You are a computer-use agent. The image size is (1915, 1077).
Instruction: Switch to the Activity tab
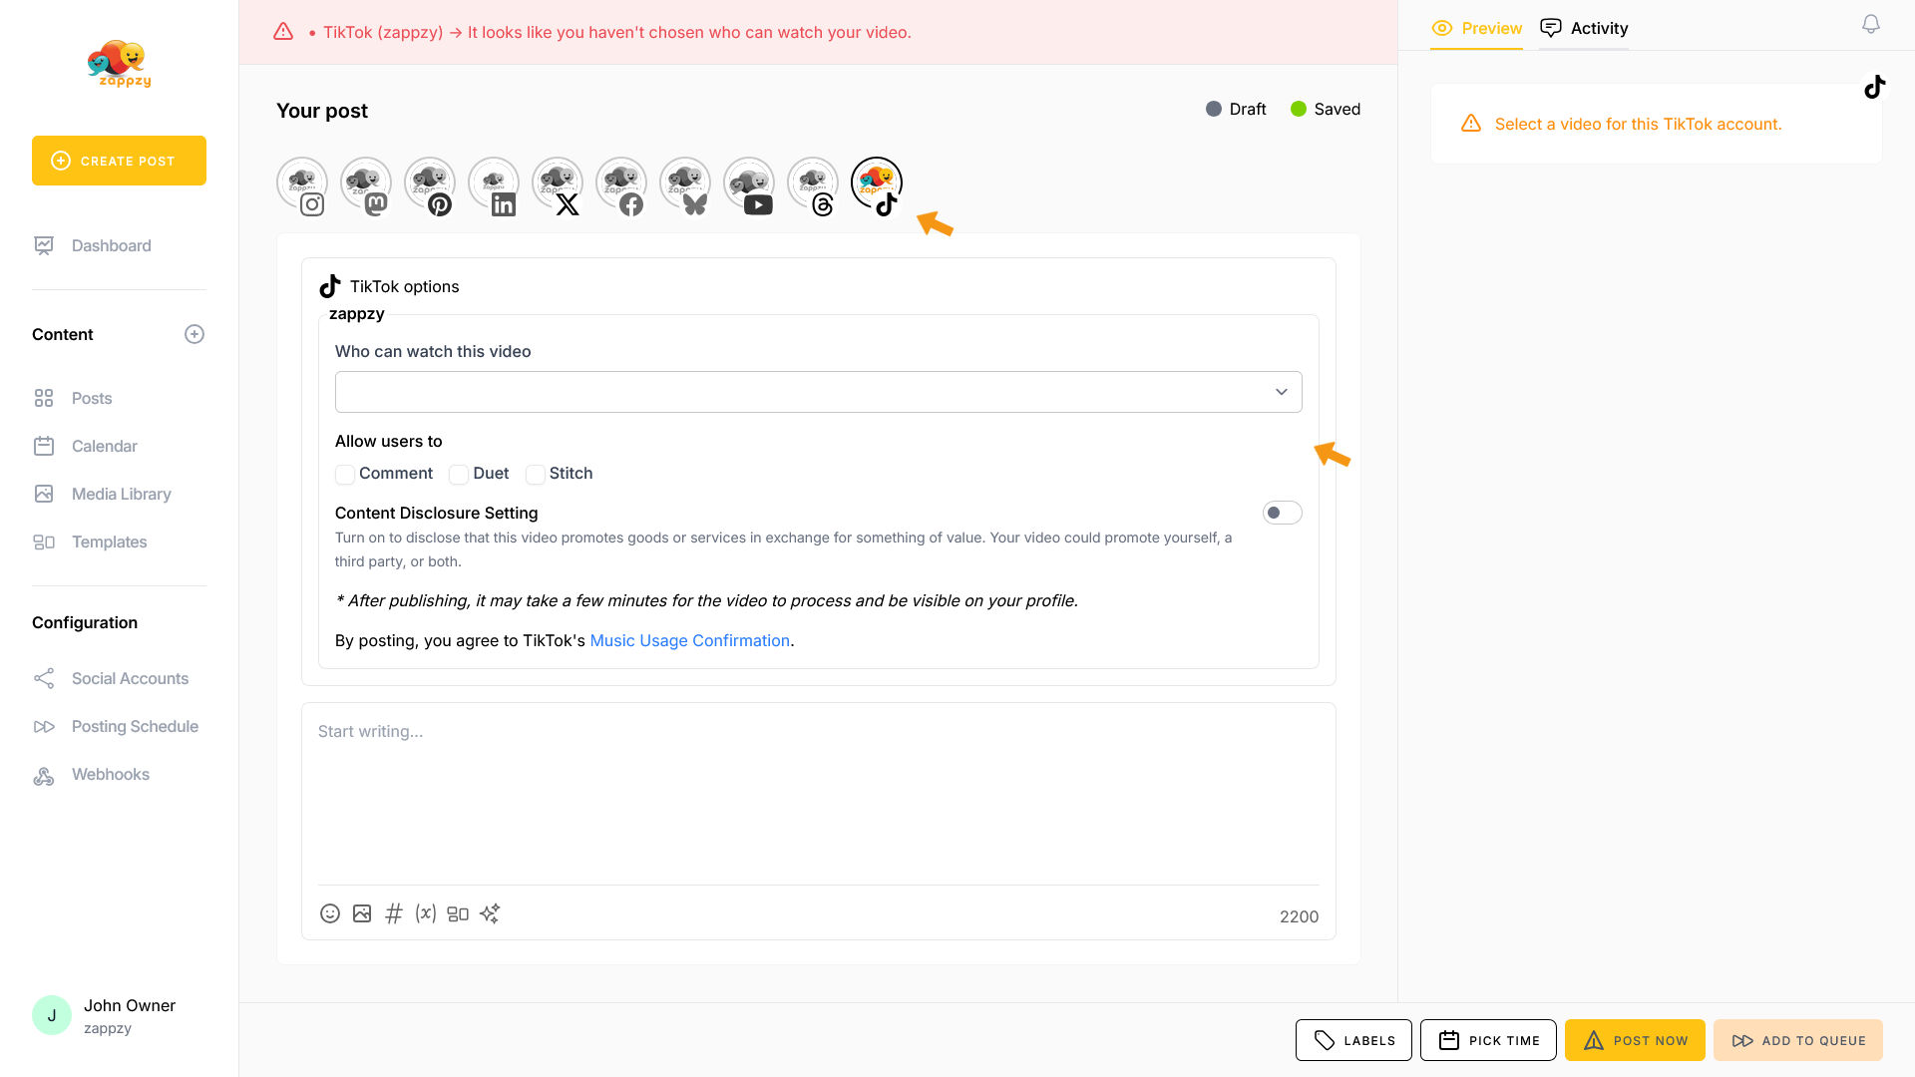[x=1585, y=28]
